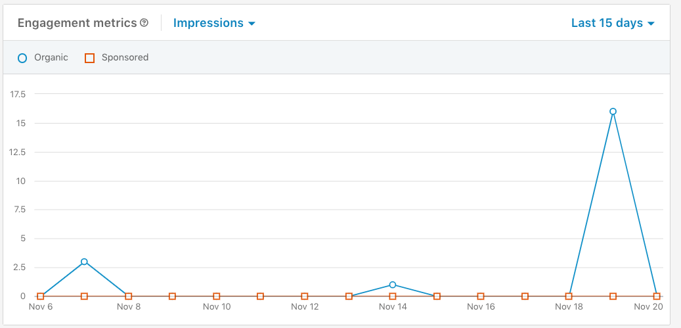
Task: Click the orange Sponsored square legend marker
Action: pyautogui.click(x=89, y=58)
